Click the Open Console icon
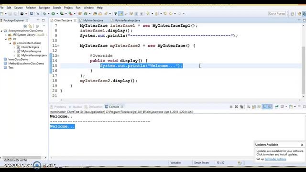Image resolution: width=306 pixels, height=172 pixels. (x=291, y=107)
